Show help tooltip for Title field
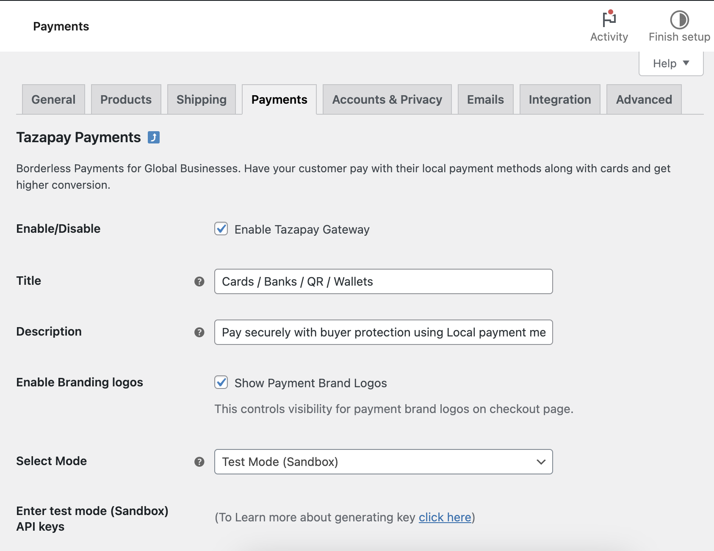The width and height of the screenshot is (714, 551). click(199, 281)
